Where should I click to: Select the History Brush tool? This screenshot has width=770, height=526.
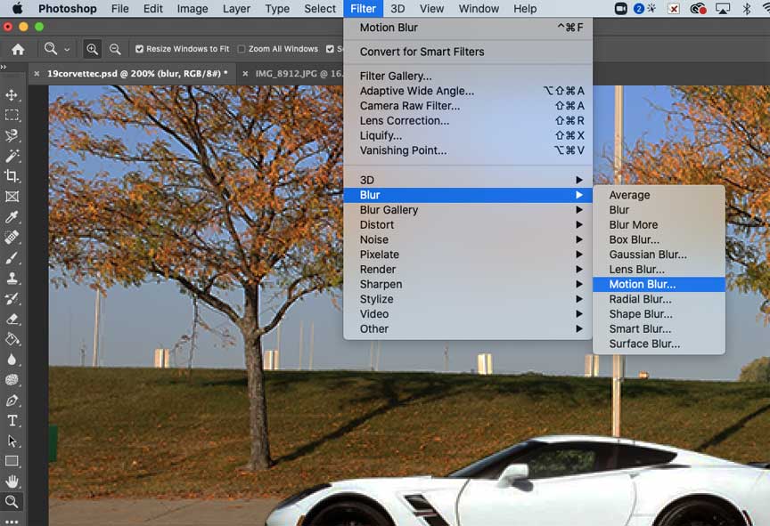click(12, 298)
